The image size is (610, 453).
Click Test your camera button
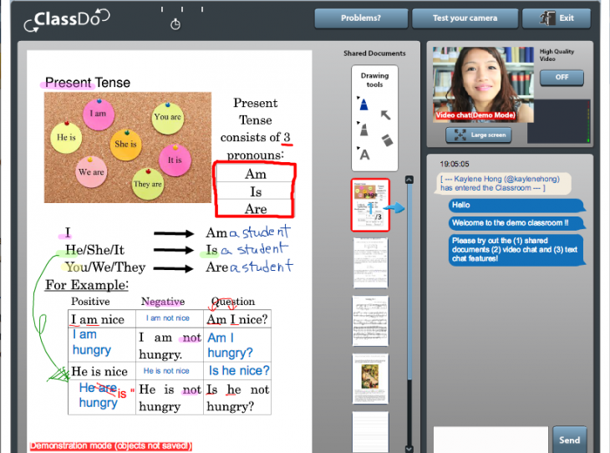(465, 18)
